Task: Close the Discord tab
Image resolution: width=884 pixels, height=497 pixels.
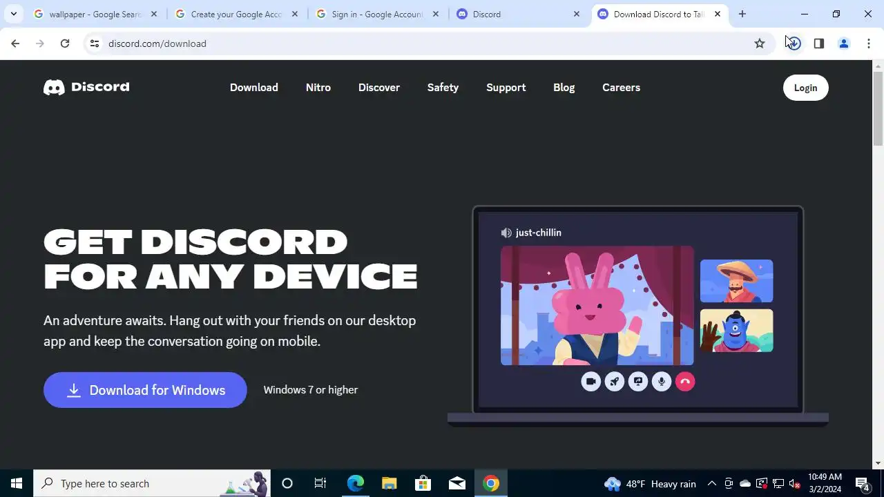Action: tap(577, 14)
